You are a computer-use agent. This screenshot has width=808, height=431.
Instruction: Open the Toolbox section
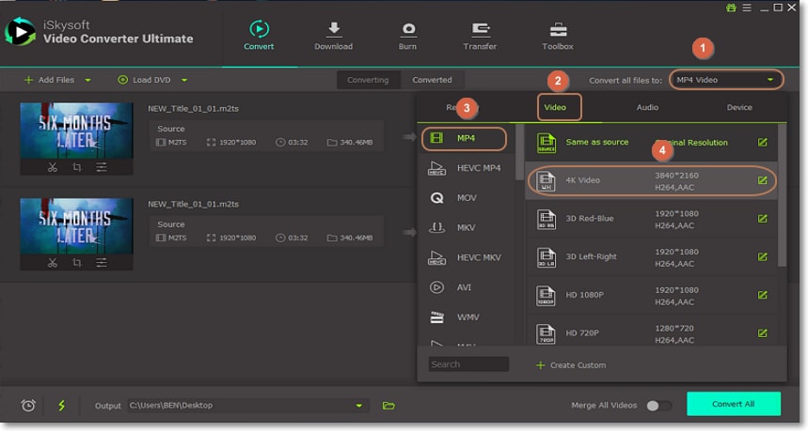point(558,36)
